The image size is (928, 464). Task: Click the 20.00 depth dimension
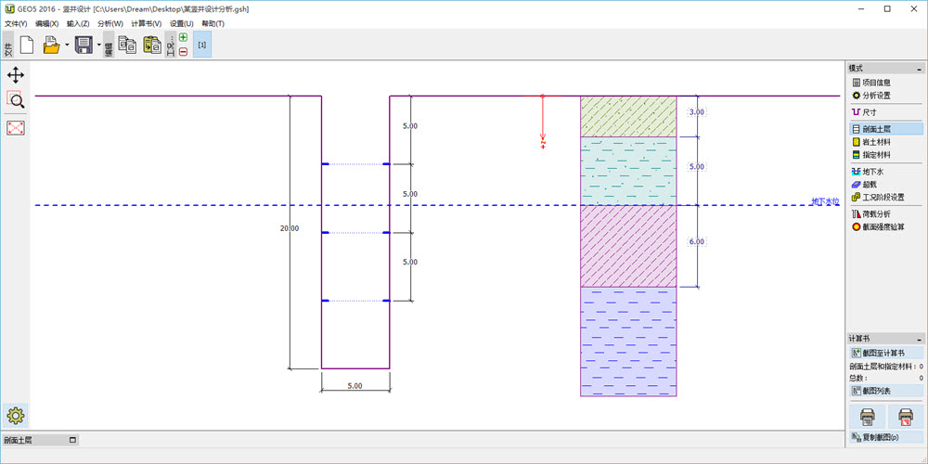(290, 228)
